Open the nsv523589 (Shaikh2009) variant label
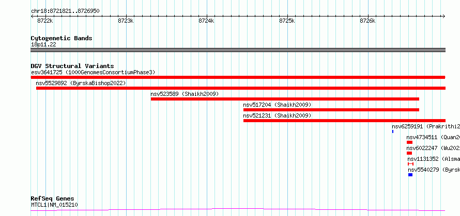Screen dimensions: 460x216 (x=185, y=94)
